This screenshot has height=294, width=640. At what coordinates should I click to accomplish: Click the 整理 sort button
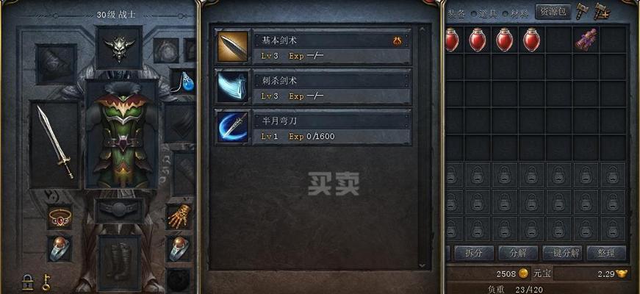(606, 253)
